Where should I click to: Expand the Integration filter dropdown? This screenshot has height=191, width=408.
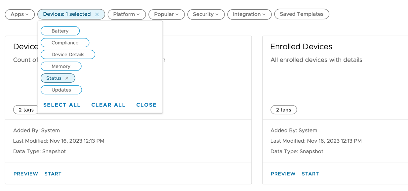(x=249, y=14)
